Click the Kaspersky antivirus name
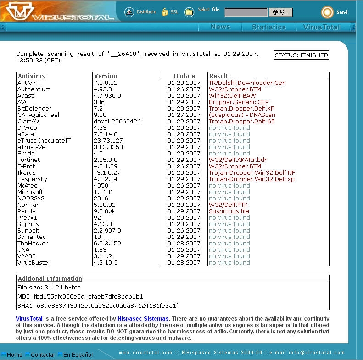 click(x=32, y=179)
